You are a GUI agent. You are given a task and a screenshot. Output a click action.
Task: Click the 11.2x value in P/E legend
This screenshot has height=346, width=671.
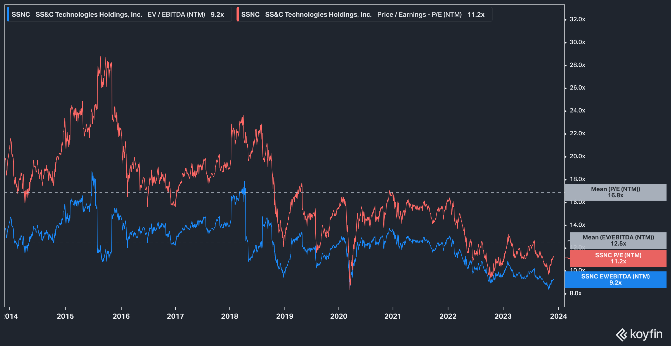click(x=476, y=15)
